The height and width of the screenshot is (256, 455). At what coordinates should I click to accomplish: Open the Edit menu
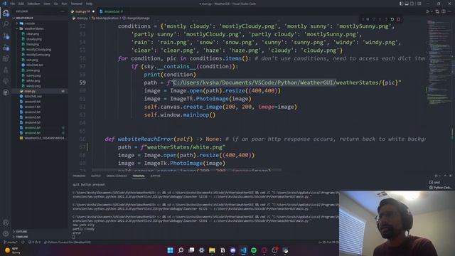pyautogui.click(x=21, y=4)
